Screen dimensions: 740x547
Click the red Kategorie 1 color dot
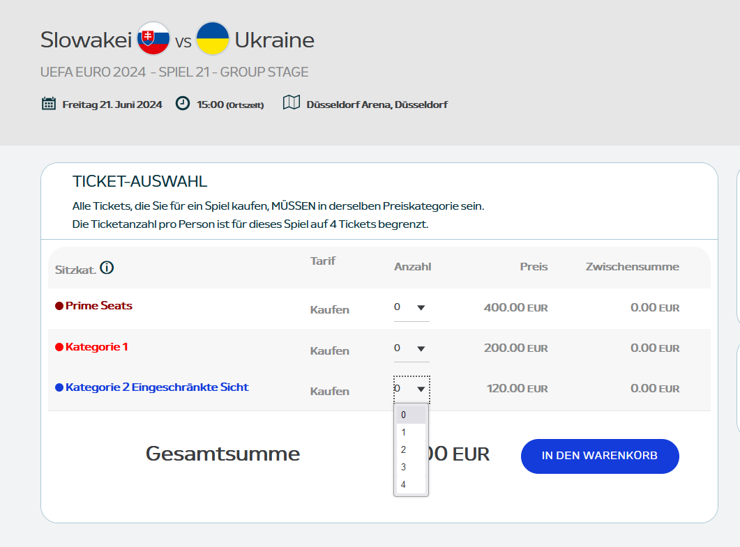(x=59, y=347)
